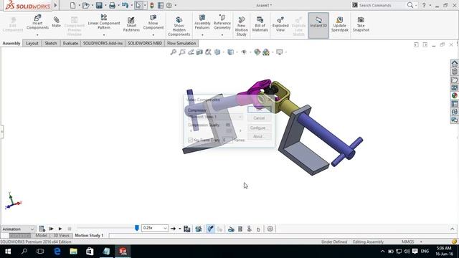
Task: Expand the Insert Components dropdown arrow
Action: pyautogui.click(x=37, y=35)
